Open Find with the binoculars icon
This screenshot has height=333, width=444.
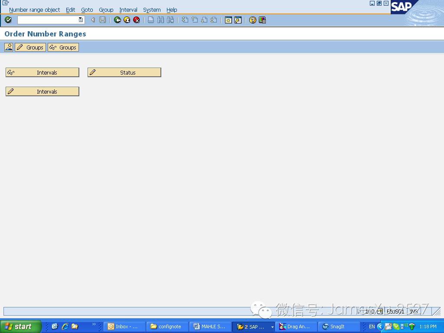pyautogui.click(x=160, y=20)
